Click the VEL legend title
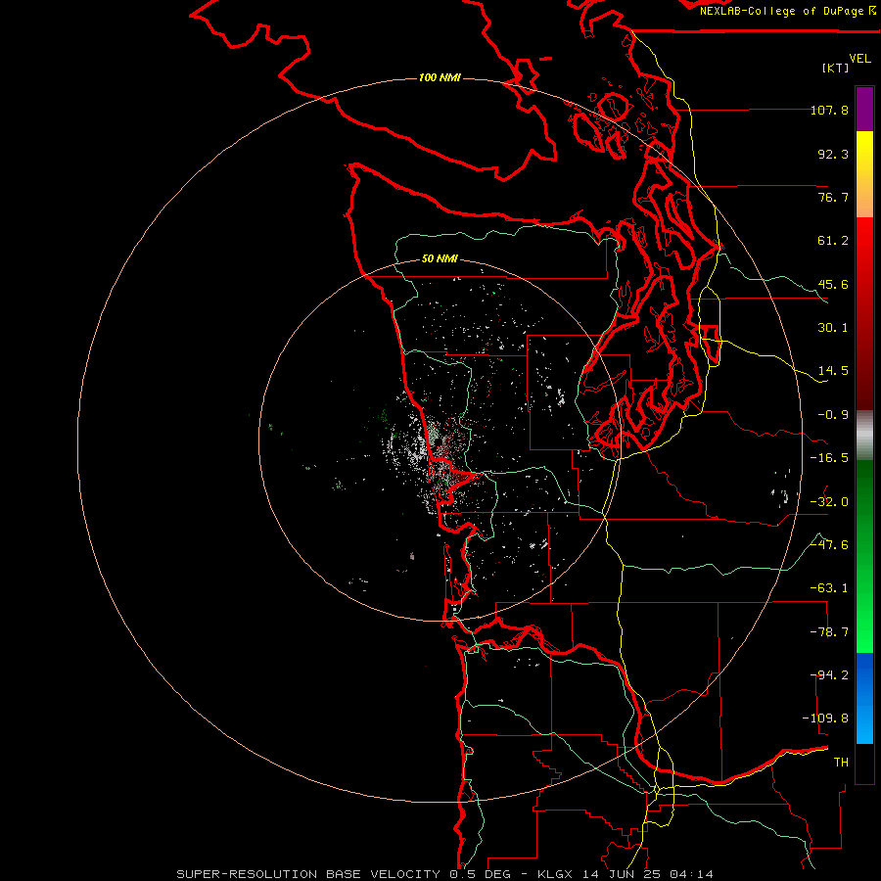Image resolution: width=881 pixels, height=881 pixels. 860,59
